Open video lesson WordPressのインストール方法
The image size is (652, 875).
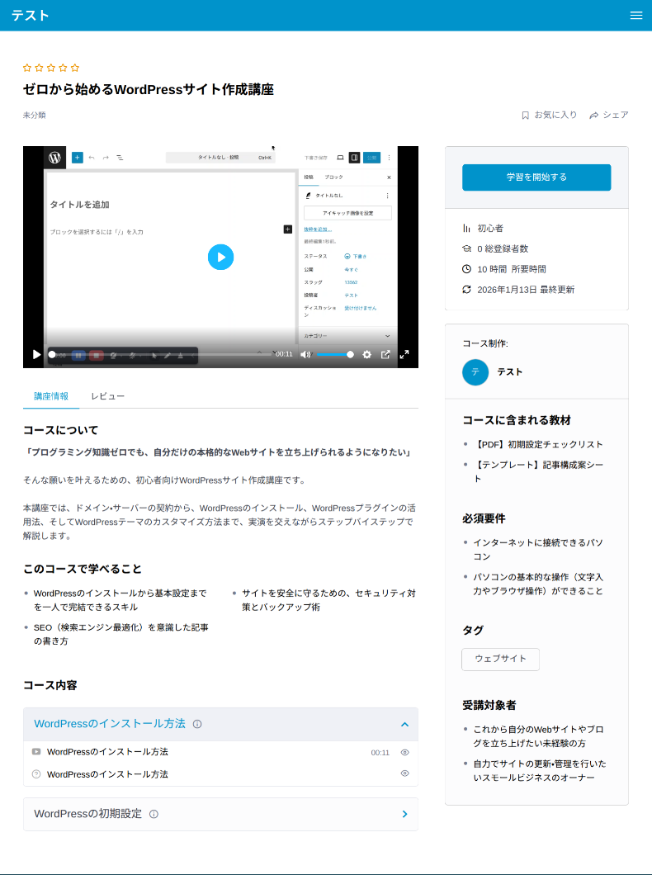click(x=107, y=752)
